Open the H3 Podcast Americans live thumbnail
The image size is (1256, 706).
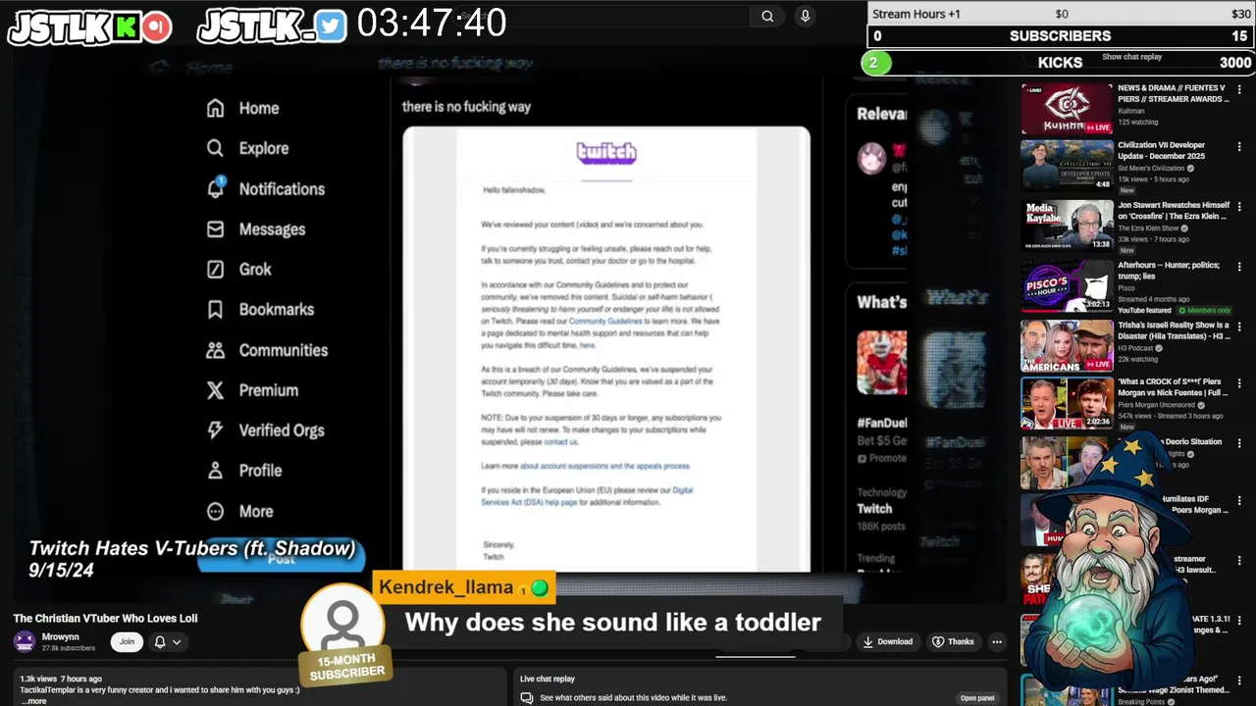(1067, 345)
